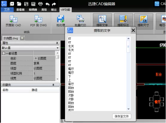Click the extracted text list scrollbar thumb
Screen dimensions: 166x123
(x=129, y=47)
